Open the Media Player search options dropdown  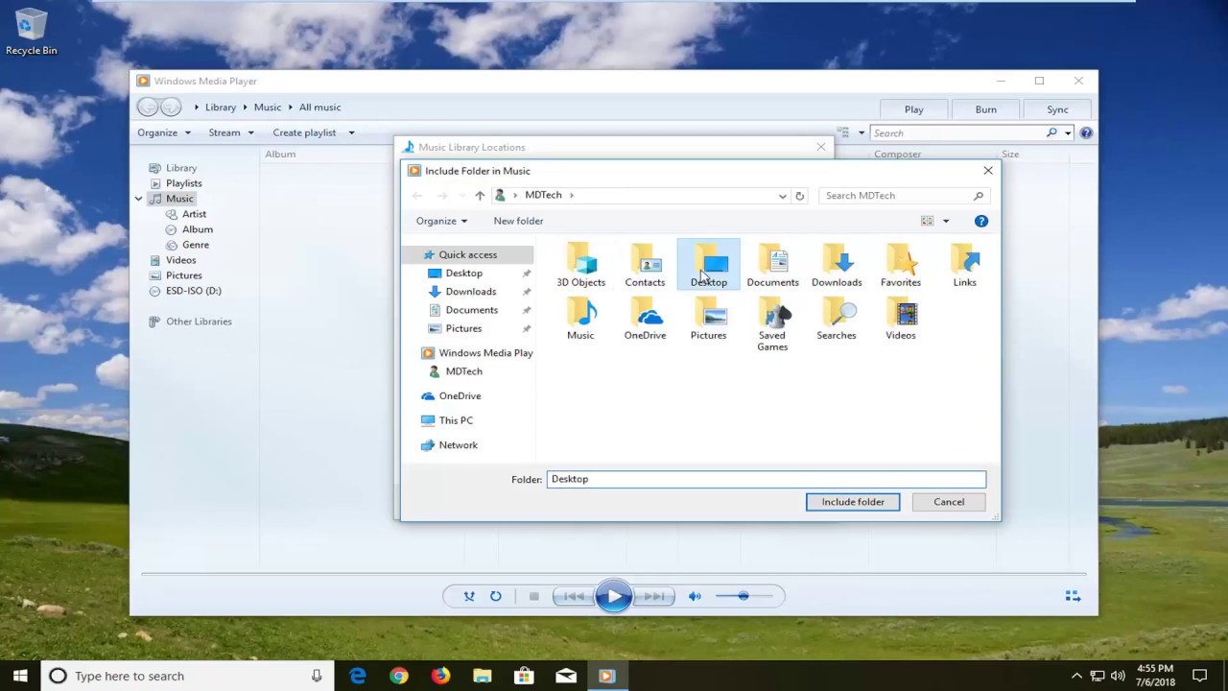pyautogui.click(x=1068, y=133)
